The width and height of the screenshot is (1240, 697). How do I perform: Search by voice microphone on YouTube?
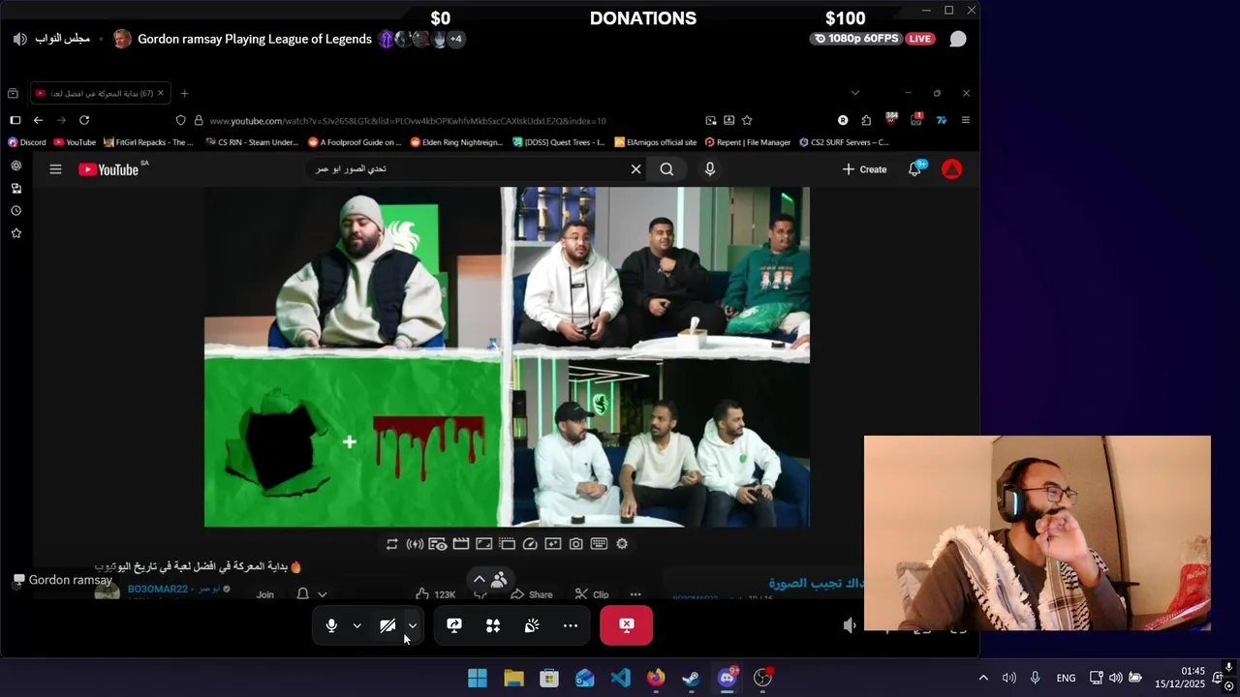pyautogui.click(x=710, y=169)
